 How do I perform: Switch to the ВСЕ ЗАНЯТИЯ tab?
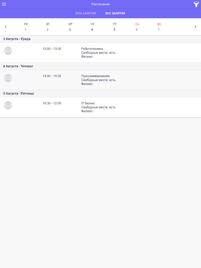pyautogui.click(x=115, y=13)
